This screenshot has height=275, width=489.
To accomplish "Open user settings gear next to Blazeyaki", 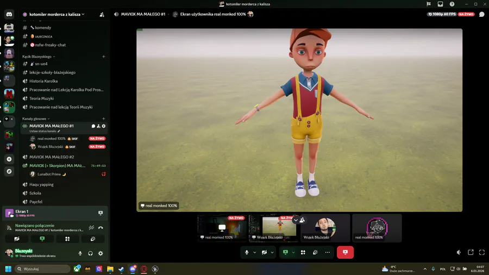I will click(x=101, y=253).
